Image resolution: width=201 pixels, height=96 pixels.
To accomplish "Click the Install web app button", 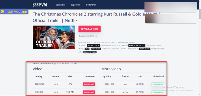I will 14,12.
